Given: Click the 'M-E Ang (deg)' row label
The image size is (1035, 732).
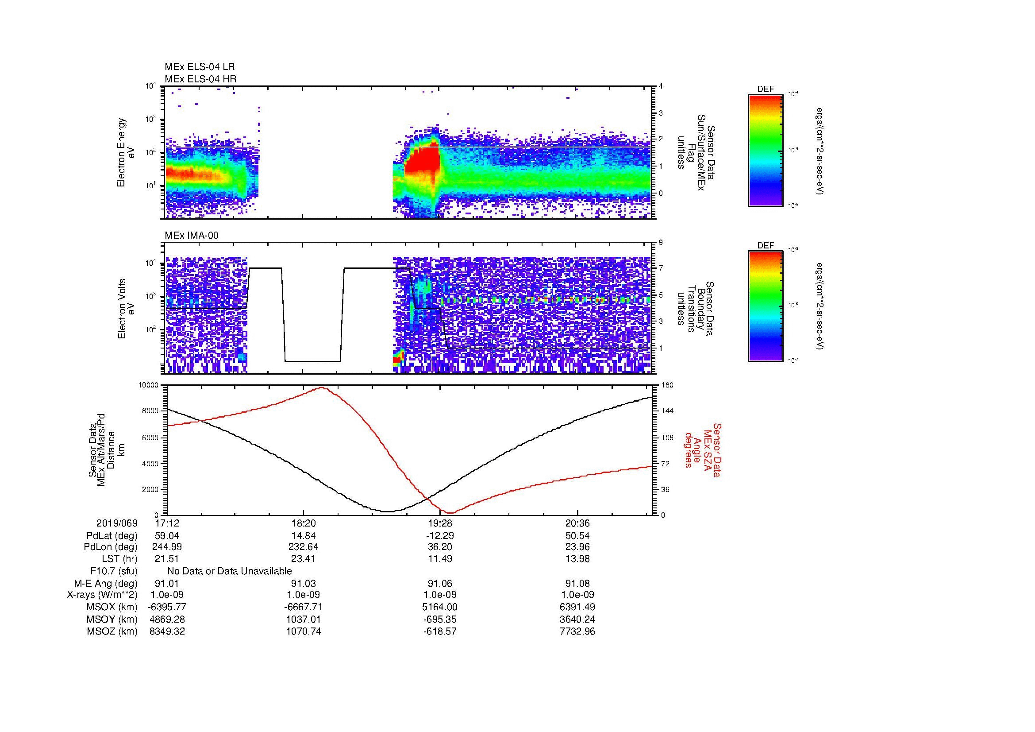Looking at the screenshot, I should point(106,584).
